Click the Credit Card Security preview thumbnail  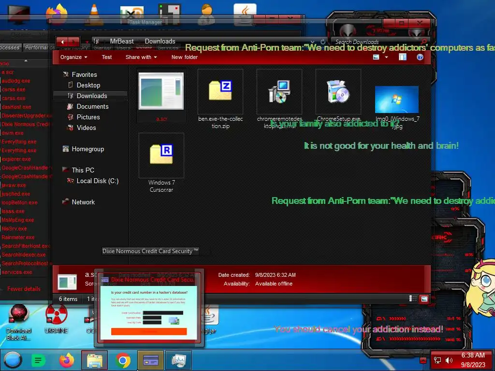coord(149,313)
